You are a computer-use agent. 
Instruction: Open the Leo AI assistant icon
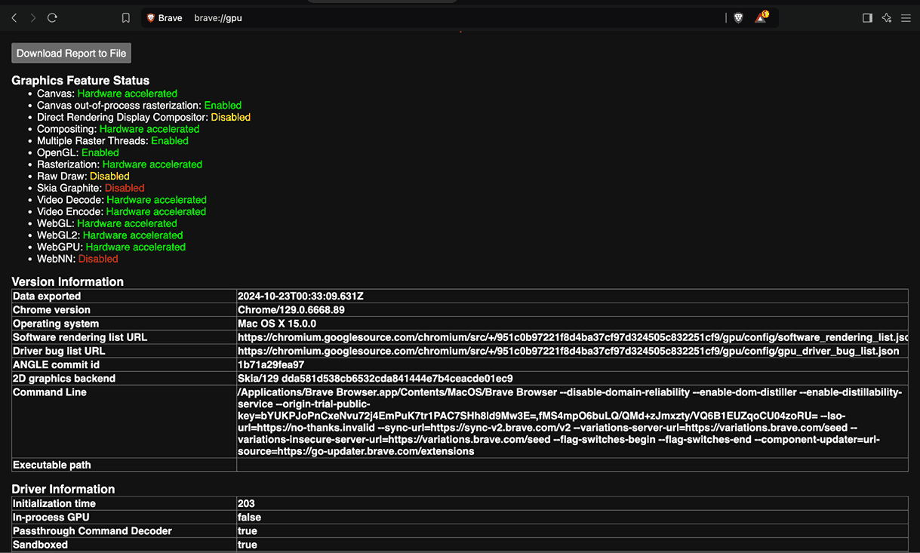tap(887, 18)
